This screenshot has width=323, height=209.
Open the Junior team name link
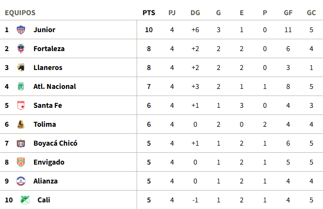pos(45,30)
